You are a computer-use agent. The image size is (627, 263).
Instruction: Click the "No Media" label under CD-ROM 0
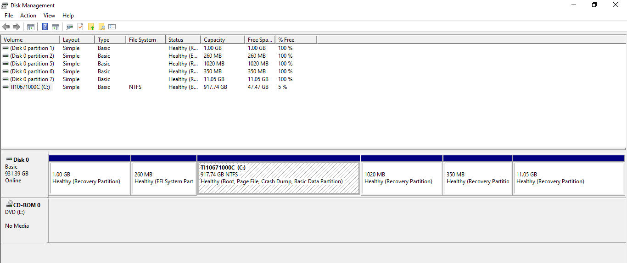[x=17, y=226]
